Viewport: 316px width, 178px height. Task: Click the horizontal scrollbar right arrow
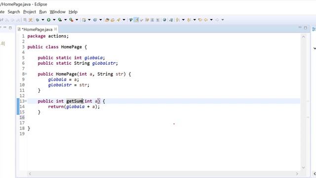(x=297, y=174)
